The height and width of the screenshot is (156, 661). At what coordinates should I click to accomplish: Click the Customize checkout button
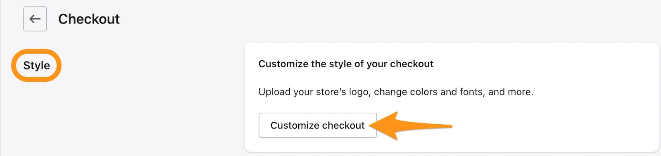318,125
